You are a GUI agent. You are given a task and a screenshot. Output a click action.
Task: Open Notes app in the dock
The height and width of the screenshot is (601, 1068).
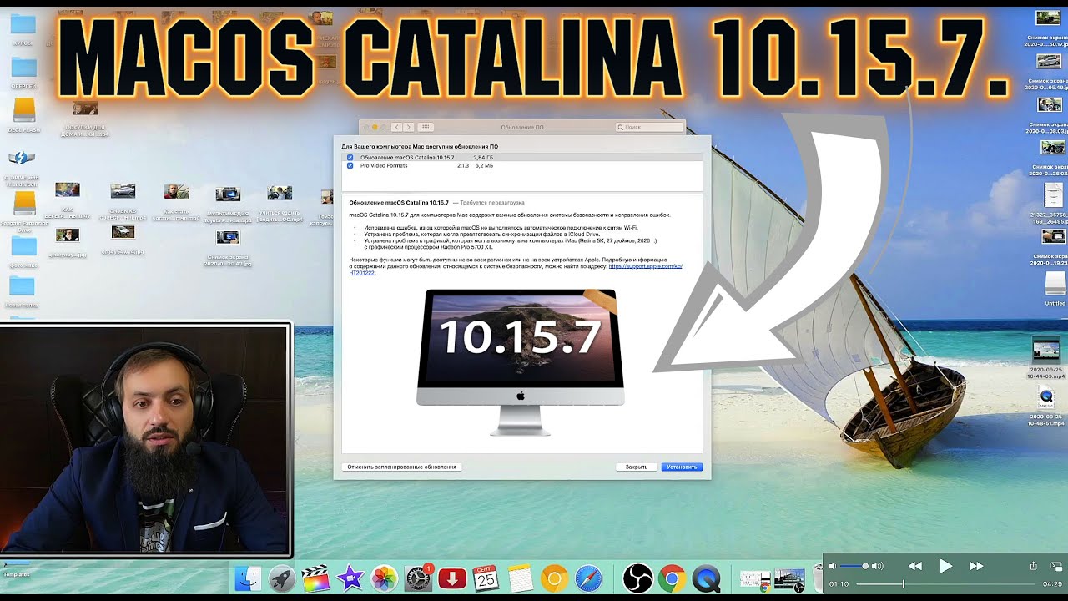pyautogui.click(x=520, y=578)
